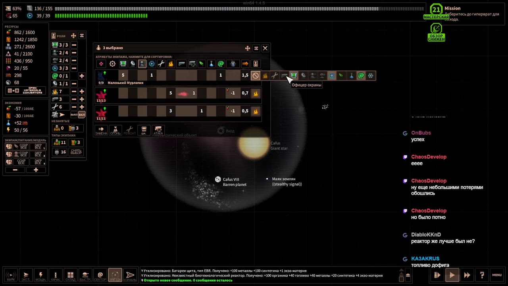Switch to the Сектор view

100,275
